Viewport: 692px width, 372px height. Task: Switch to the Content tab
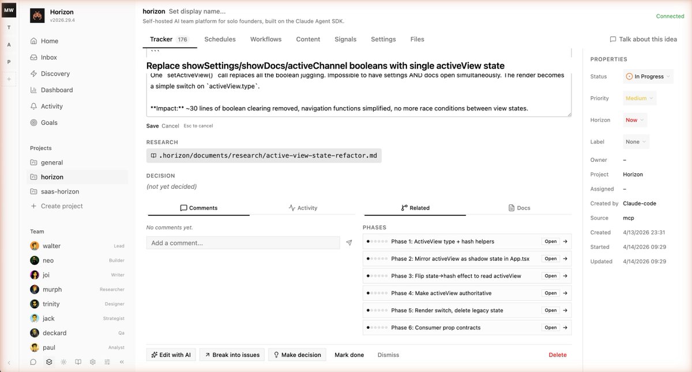[x=308, y=39]
